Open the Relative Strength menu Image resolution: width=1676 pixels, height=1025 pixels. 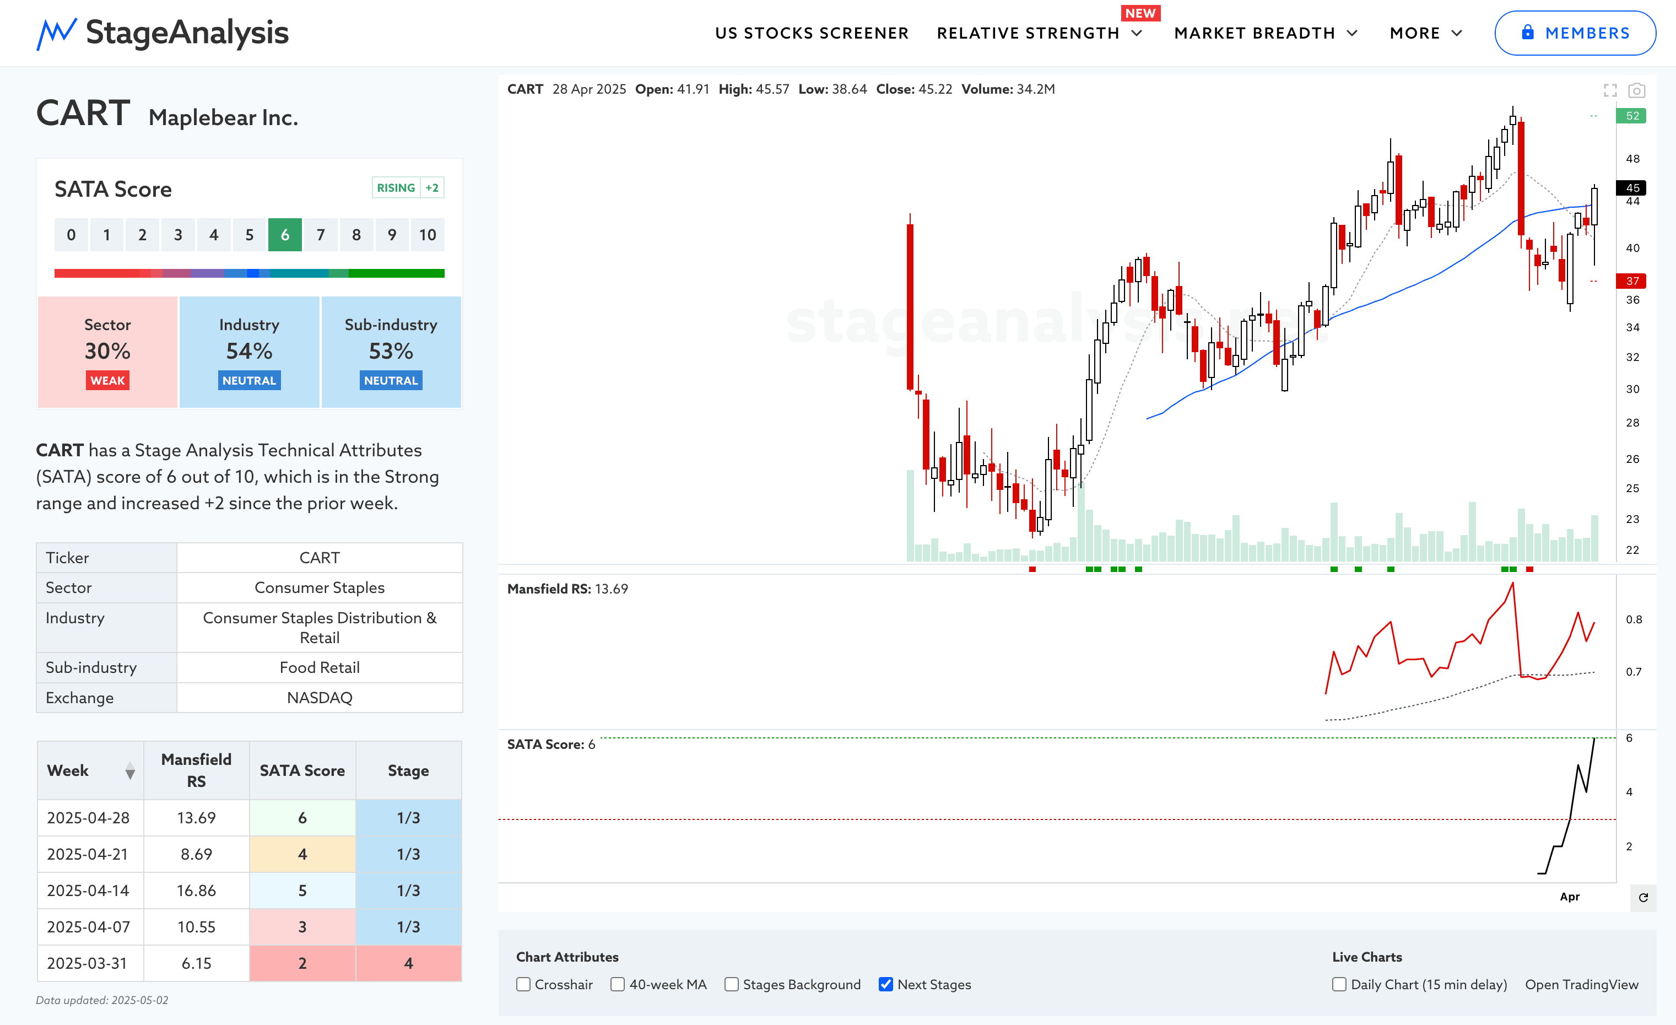click(1028, 33)
